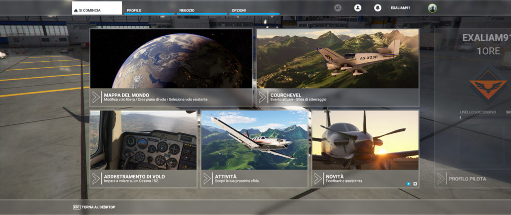Click arrow icon beside Courchevel

[x=262, y=98]
